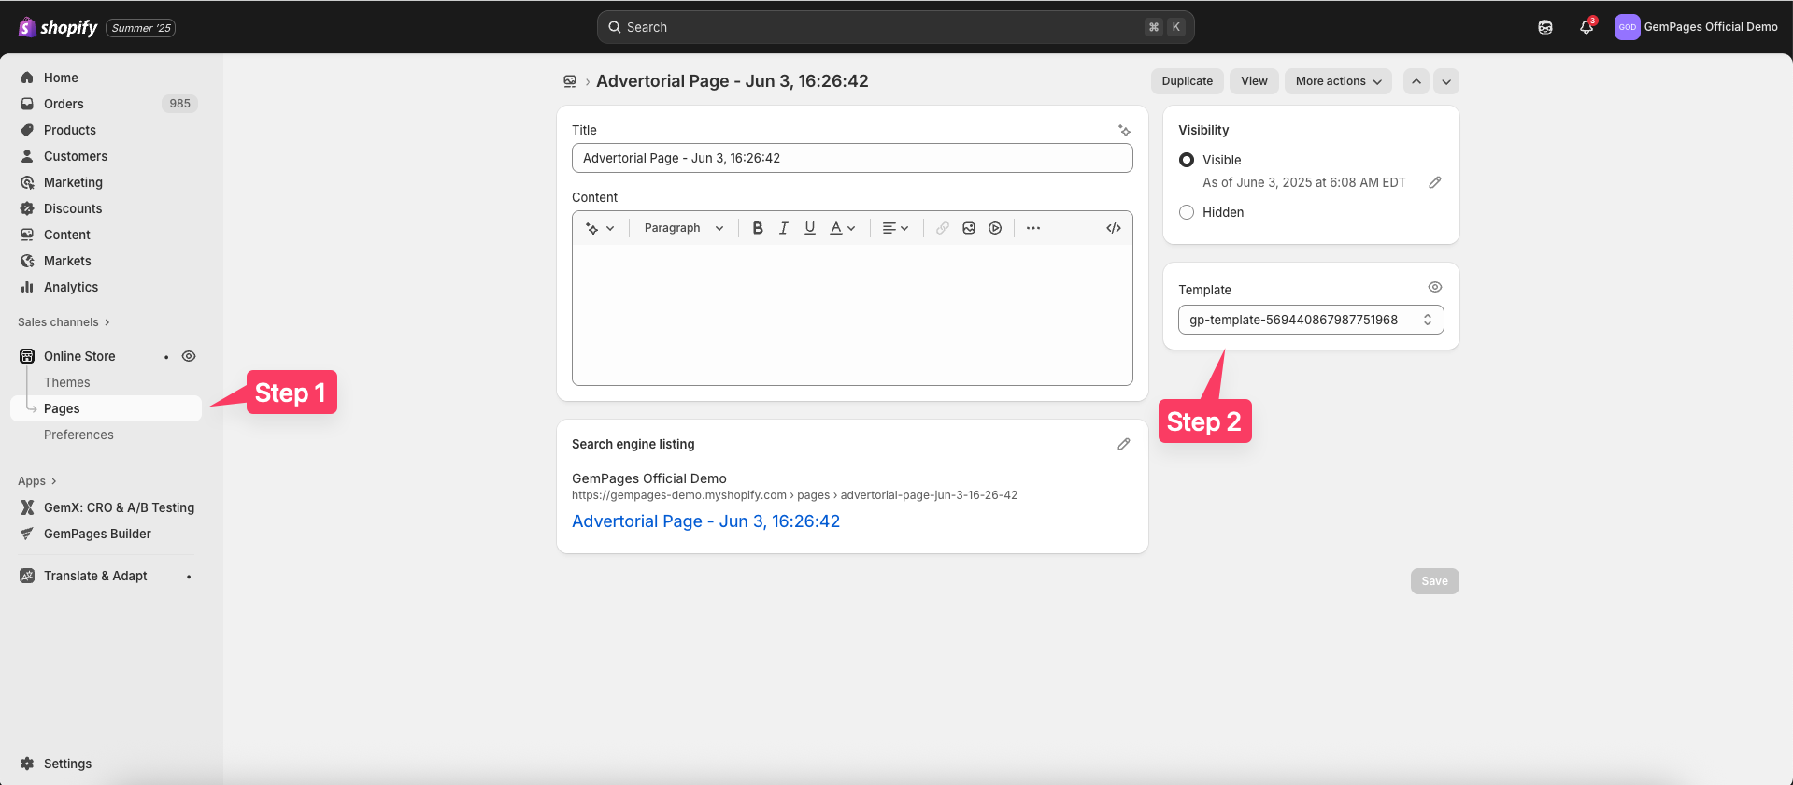Open Template selection dropdown
Viewport: 1793px width, 785px height.
click(x=1311, y=320)
